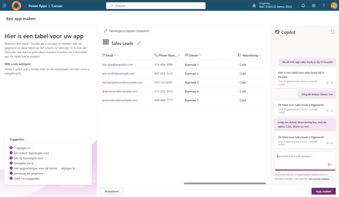Screen dimensions: 339x197
Task: Click the Eigenaar 1 cell
Action: 192,65
